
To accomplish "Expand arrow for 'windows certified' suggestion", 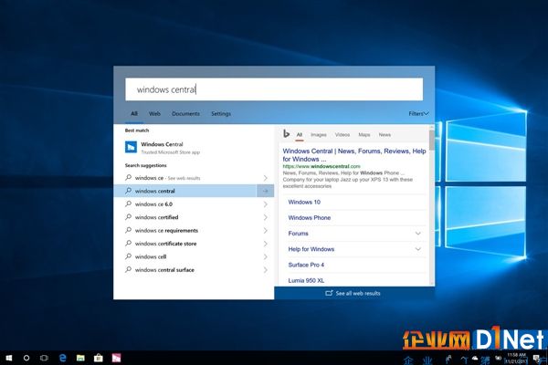I will click(265, 217).
